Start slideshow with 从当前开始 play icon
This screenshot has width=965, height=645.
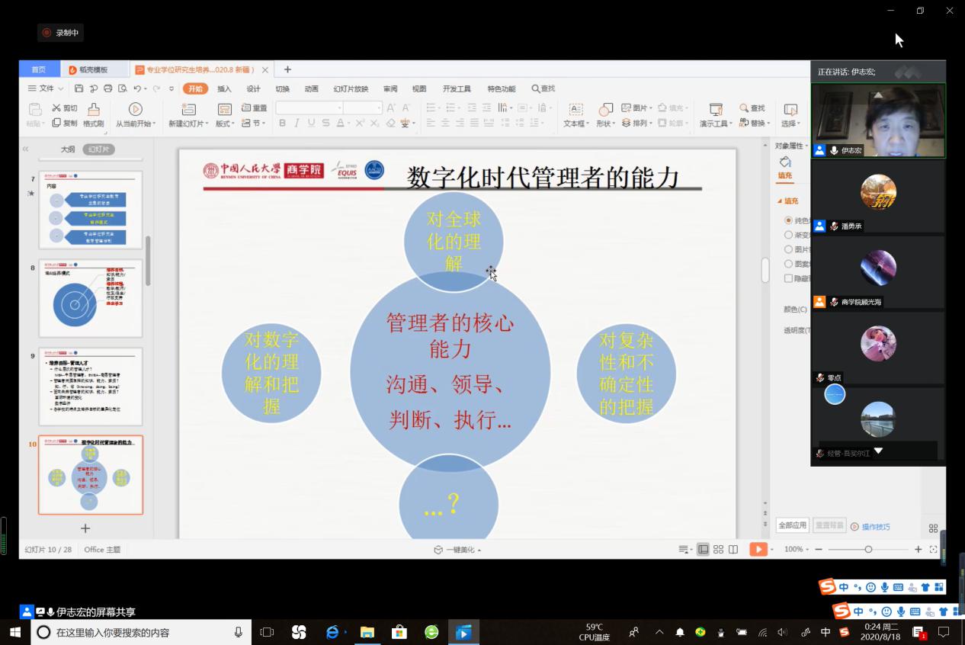pos(135,110)
